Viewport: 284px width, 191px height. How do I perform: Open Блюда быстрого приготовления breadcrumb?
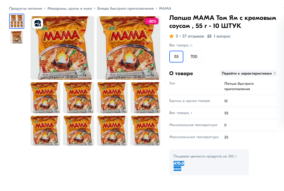pyautogui.click(x=125, y=9)
